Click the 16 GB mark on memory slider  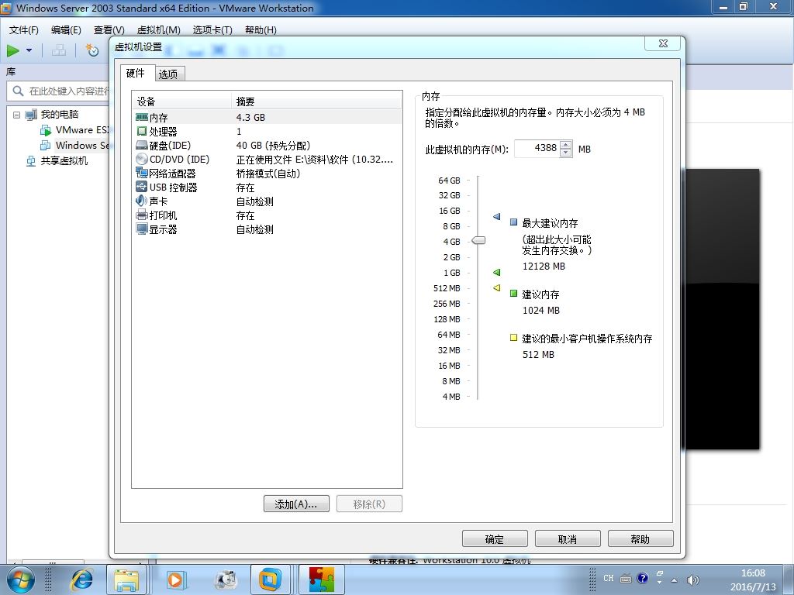450,211
